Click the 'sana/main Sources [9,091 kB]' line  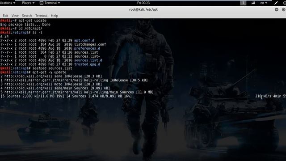pos(55,89)
